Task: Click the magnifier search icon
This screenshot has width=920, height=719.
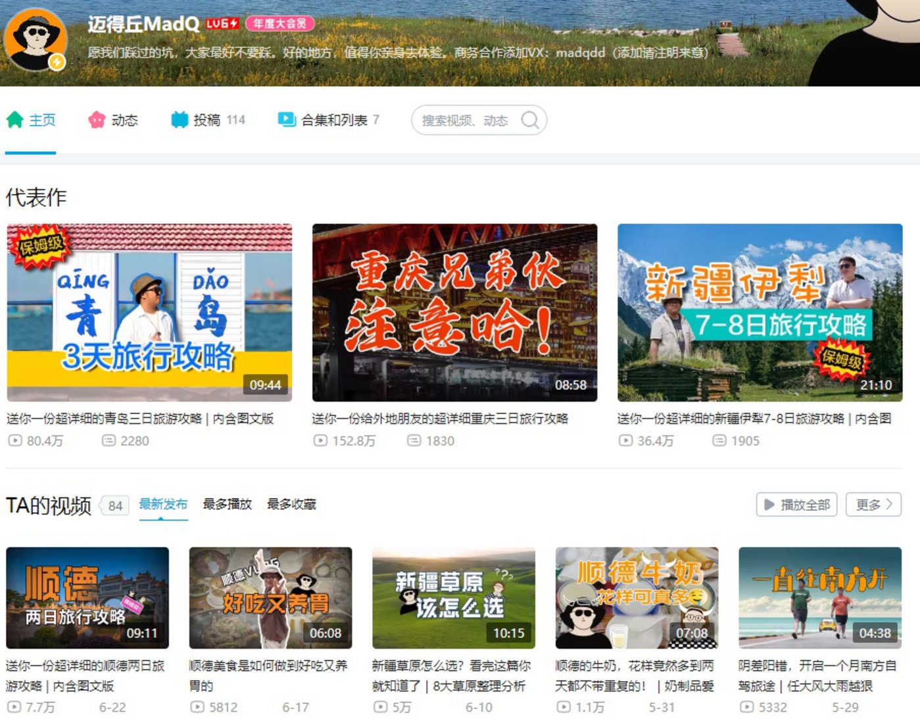Action: pyautogui.click(x=530, y=120)
